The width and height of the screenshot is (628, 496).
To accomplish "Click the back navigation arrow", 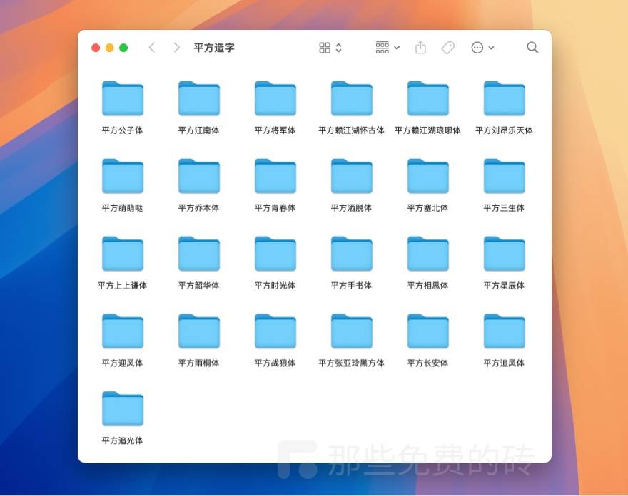I will coord(152,48).
